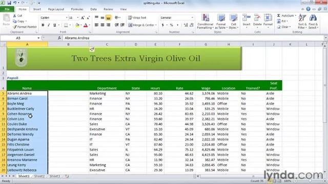Select the Format Painter brush
The height and width of the screenshot is (184, 328).
pos(15,27)
